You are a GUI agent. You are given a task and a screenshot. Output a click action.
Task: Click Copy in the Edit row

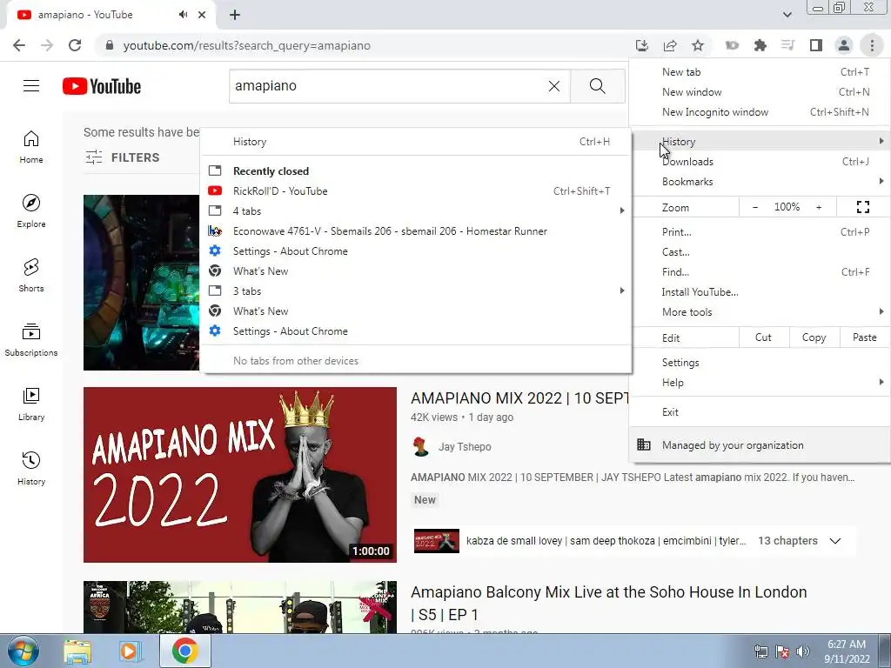coord(814,337)
